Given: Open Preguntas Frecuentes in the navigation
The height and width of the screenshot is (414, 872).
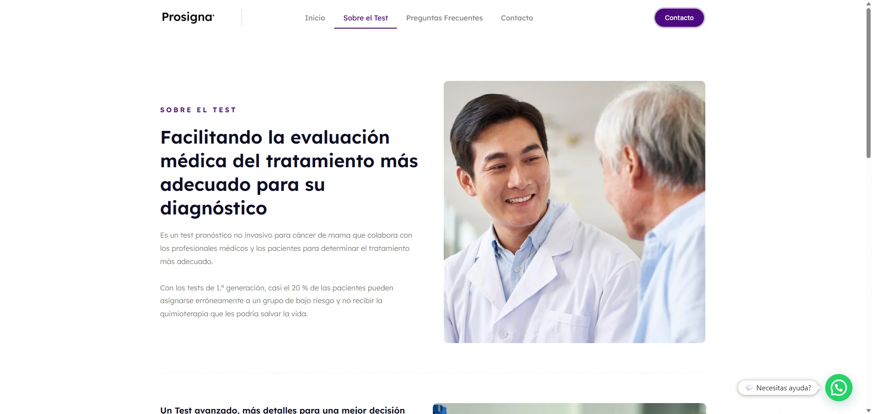Looking at the screenshot, I should tap(444, 18).
